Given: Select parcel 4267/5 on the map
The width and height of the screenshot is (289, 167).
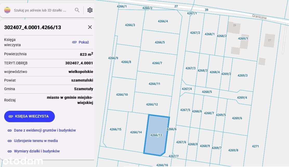Looking at the screenshot, I should [185, 110].
